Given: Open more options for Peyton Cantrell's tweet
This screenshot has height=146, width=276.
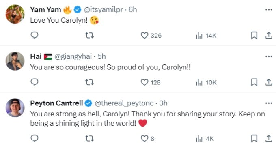Looking at the screenshot, I should click(269, 103).
